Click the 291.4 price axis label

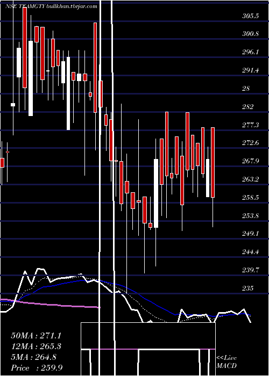(250, 70)
